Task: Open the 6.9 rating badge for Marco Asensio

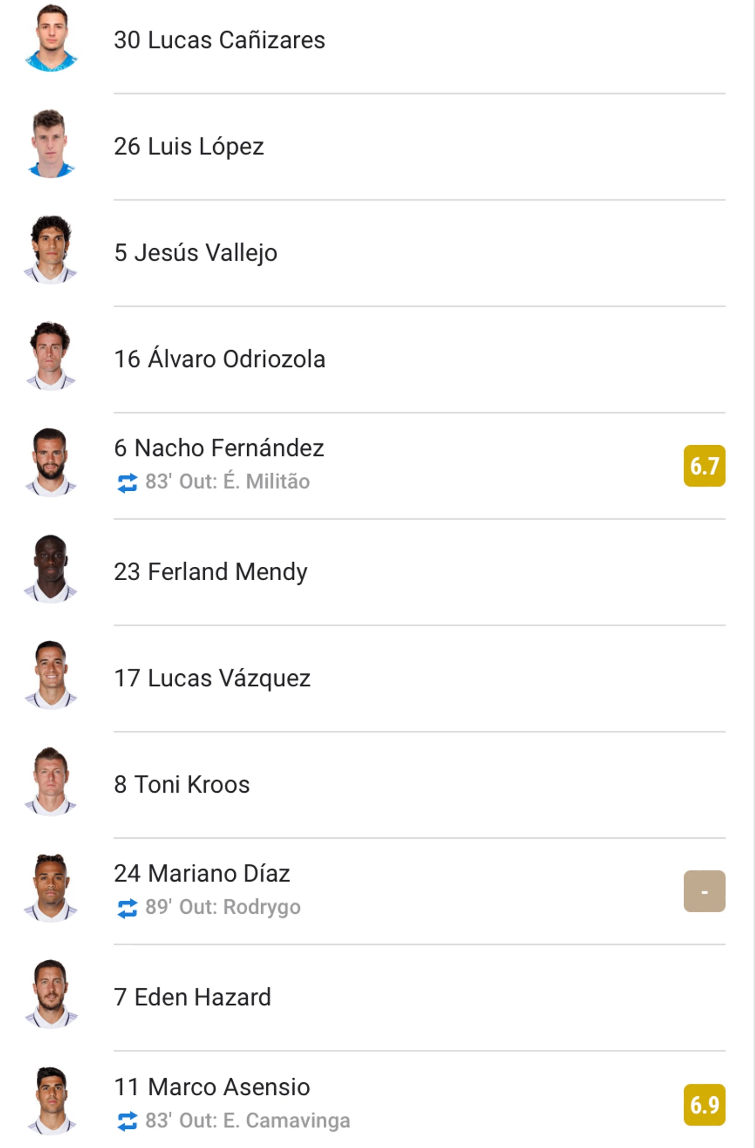Action: tap(704, 1105)
